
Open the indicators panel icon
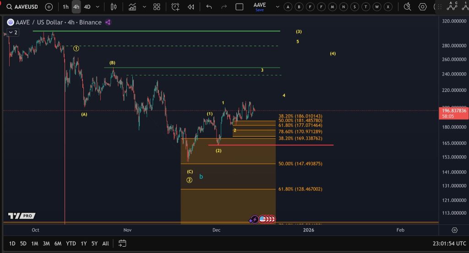pyautogui.click(x=132, y=7)
